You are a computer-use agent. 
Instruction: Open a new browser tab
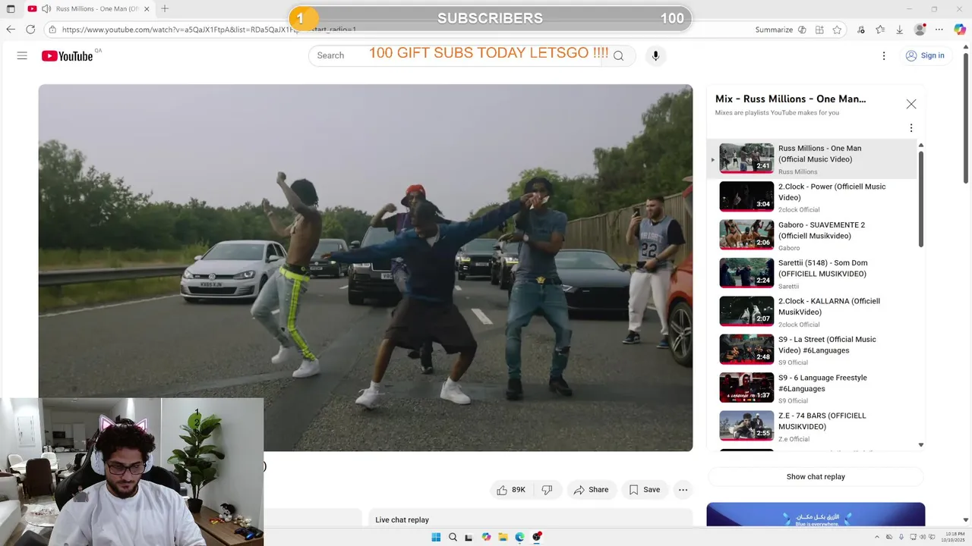click(x=165, y=9)
